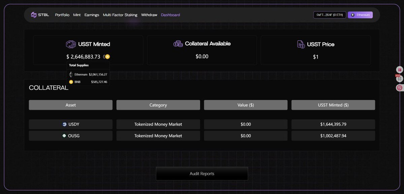The height and width of the screenshot is (194, 404).
Task: Click the Collateral Available coins icon
Action: [x=178, y=44]
